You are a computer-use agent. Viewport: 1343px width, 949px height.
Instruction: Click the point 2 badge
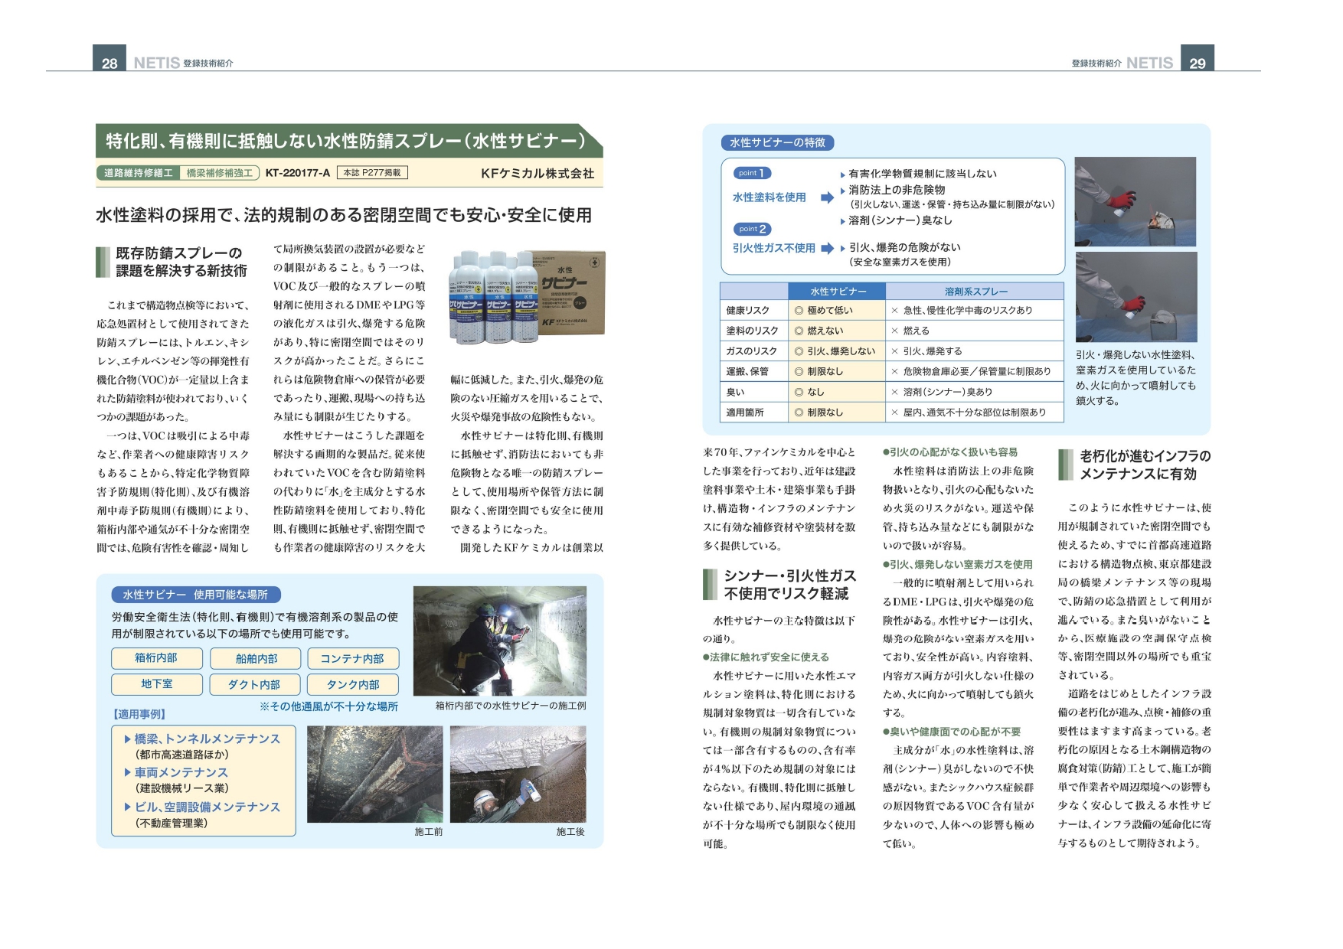(x=752, y=229)
